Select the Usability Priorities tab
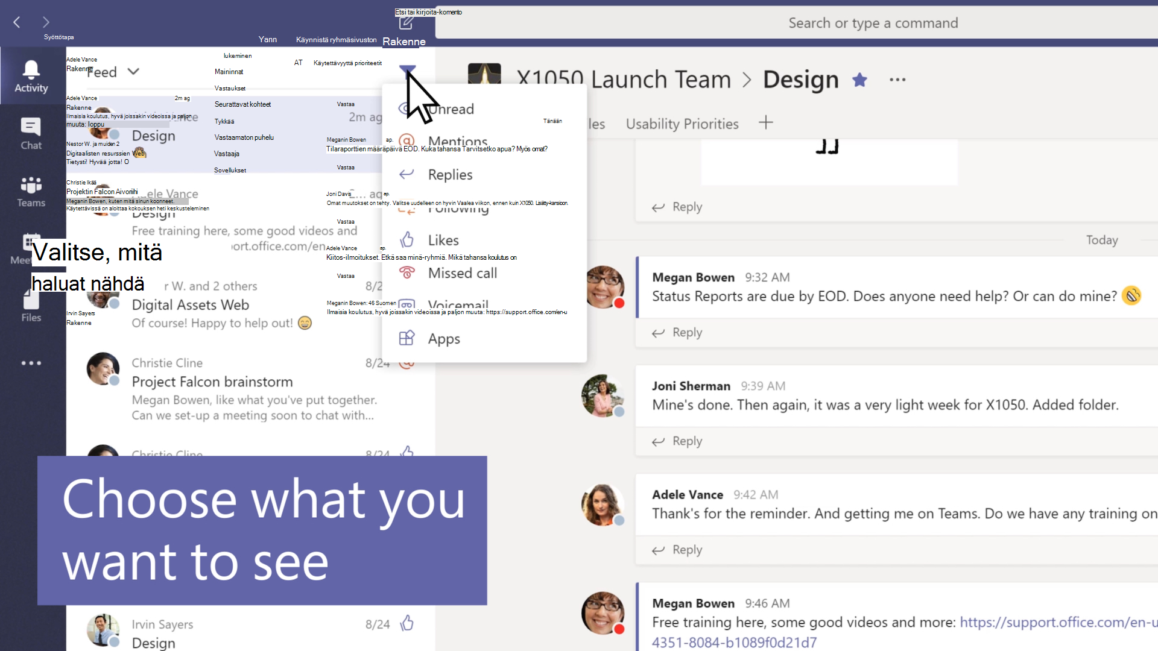The image size is (1158, 651). coord(682,123)
